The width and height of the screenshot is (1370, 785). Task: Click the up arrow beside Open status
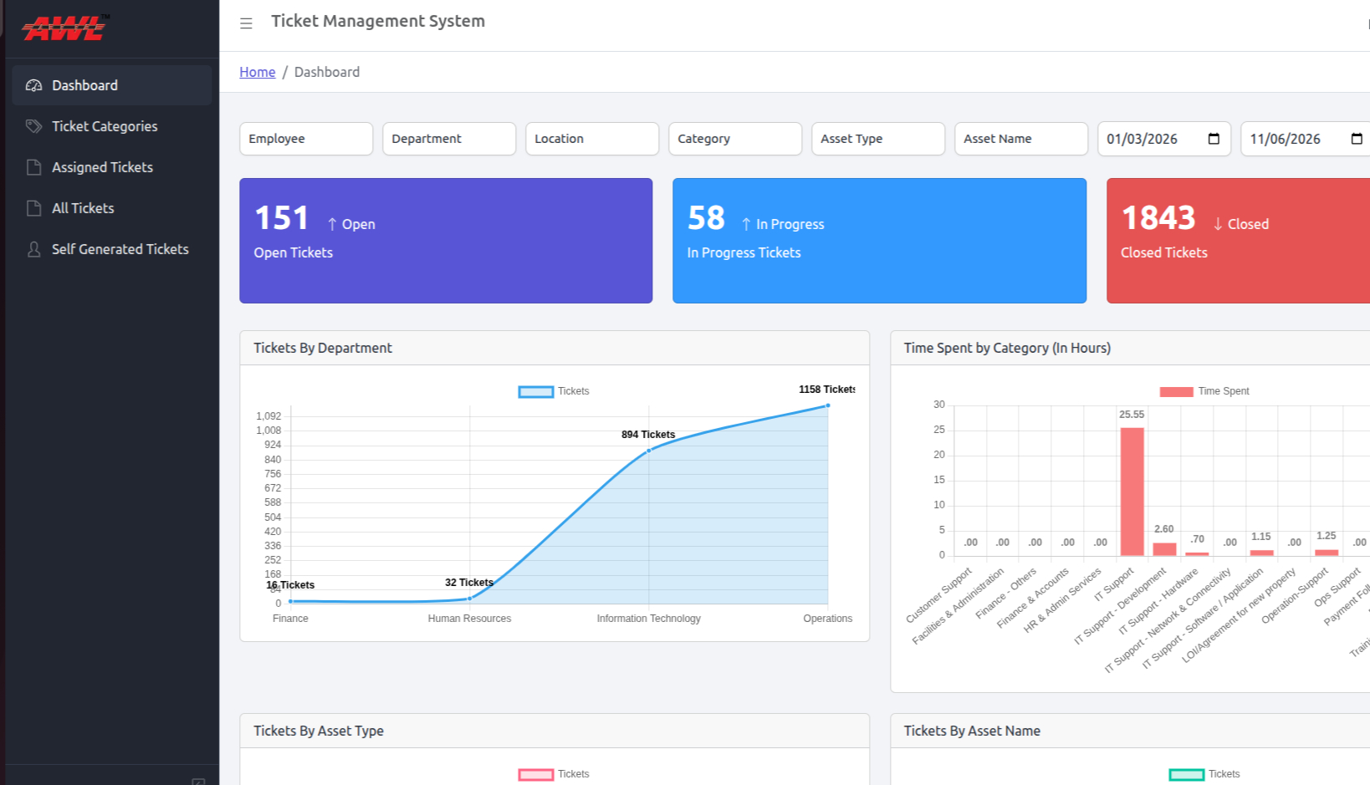pyautogui.click(x=332, y=224)
